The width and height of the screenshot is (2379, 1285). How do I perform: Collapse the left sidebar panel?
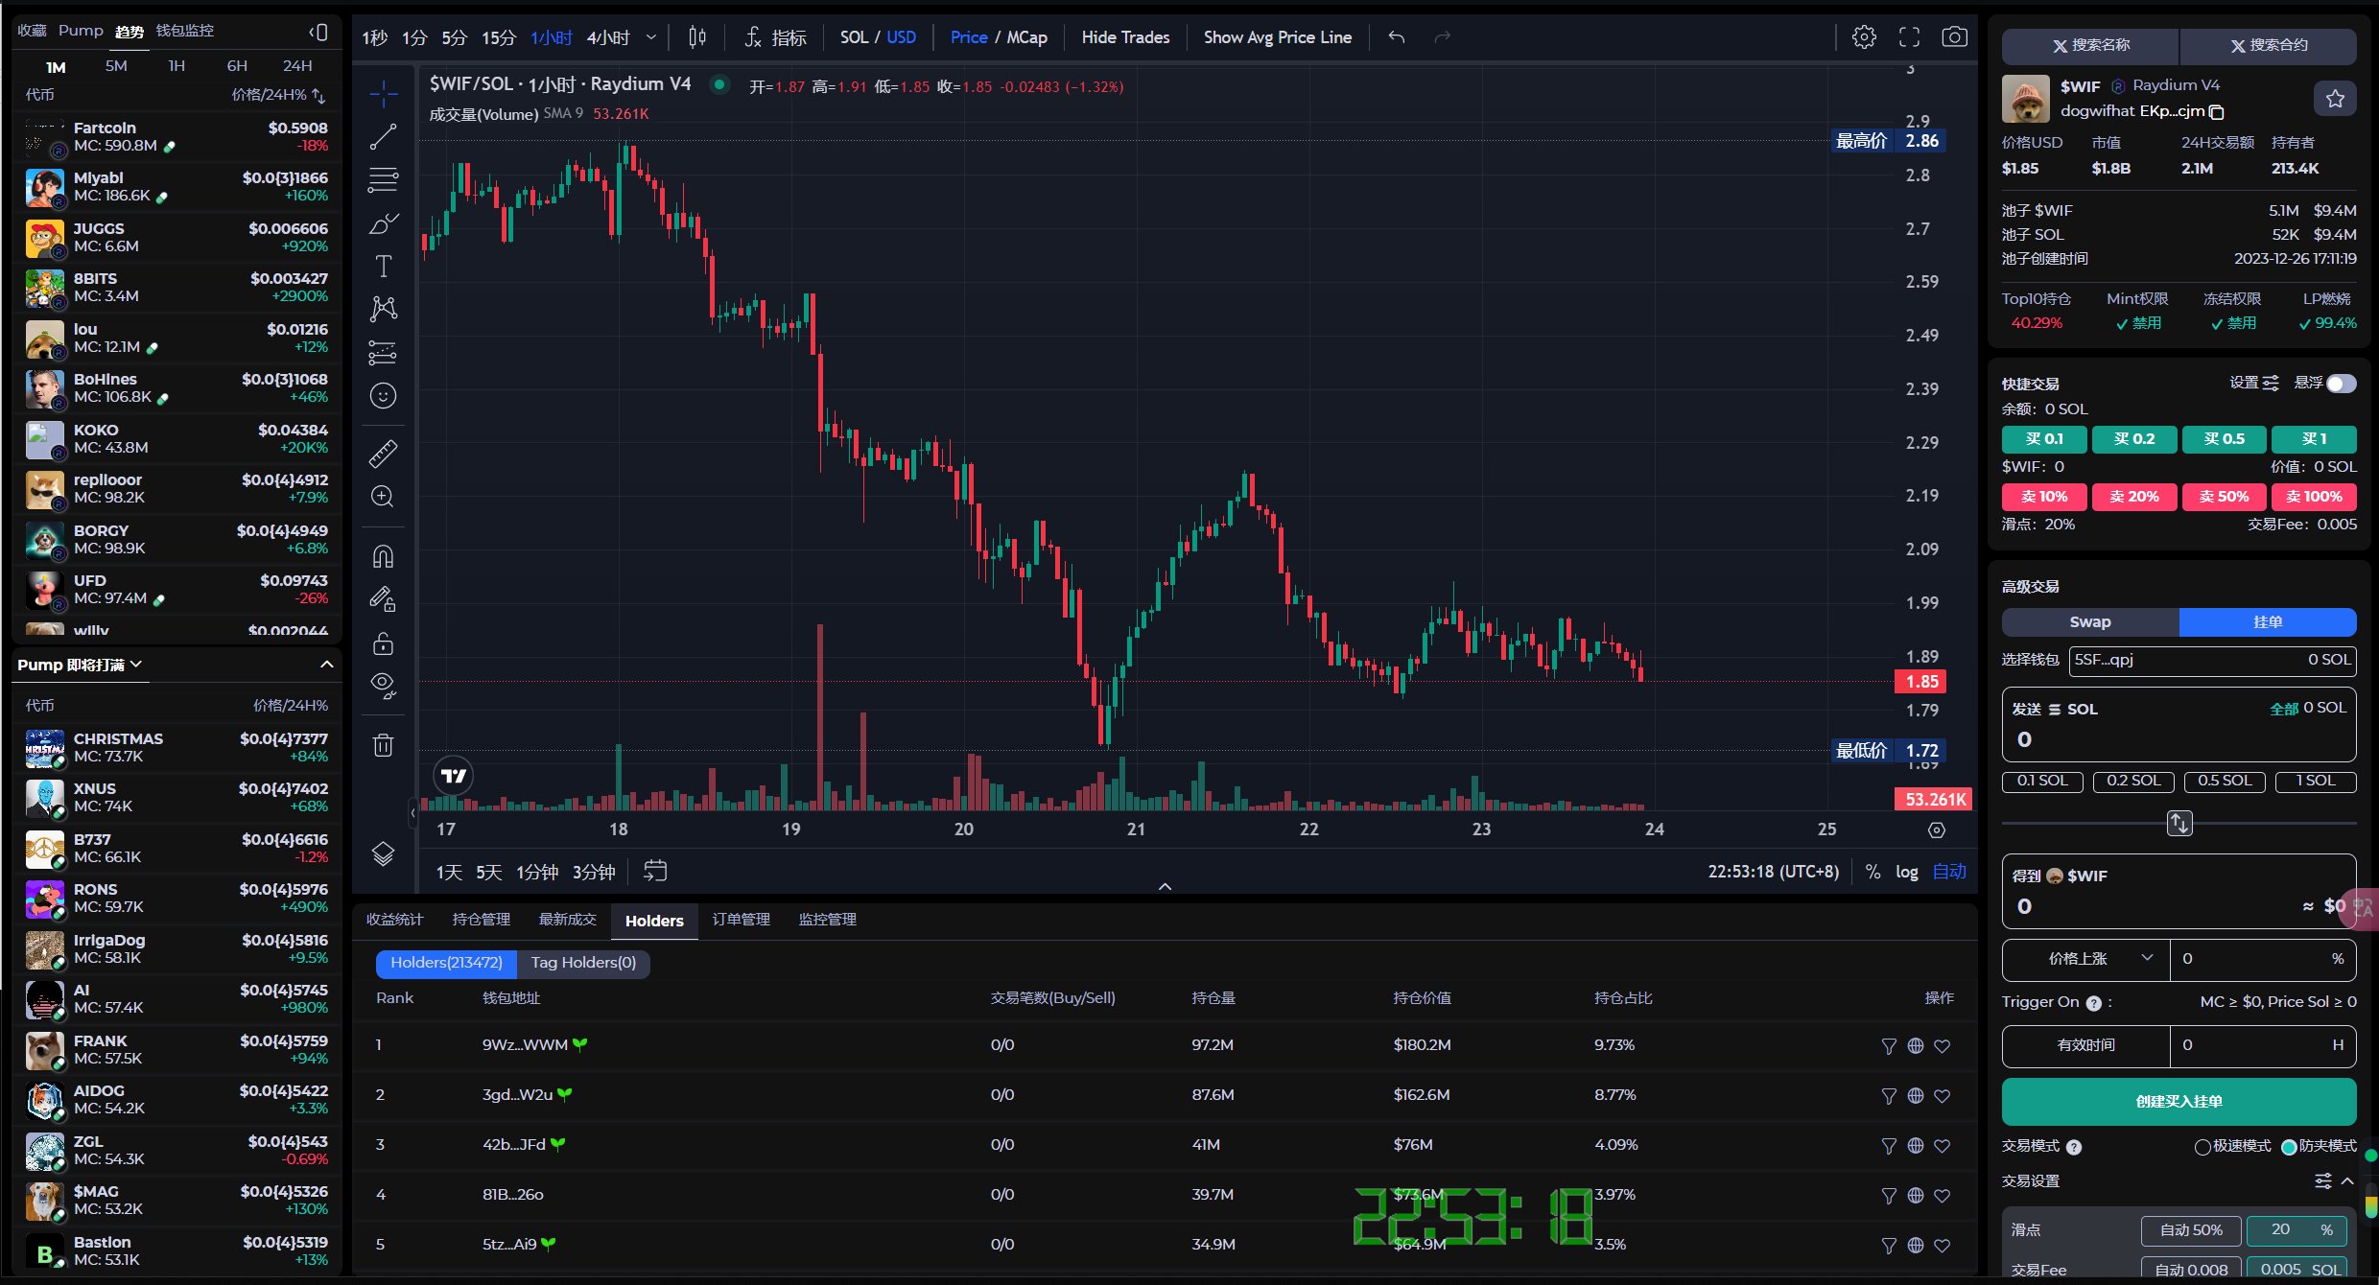click(x=318, y=32)
